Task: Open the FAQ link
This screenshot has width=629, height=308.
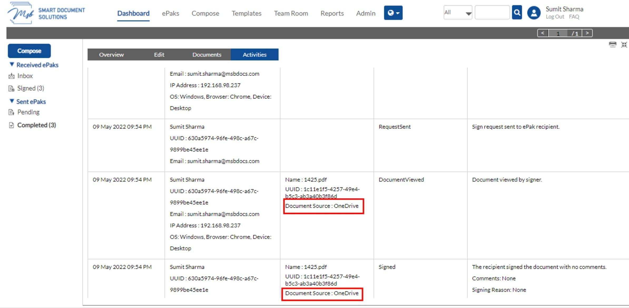Action: pos(574,17)
